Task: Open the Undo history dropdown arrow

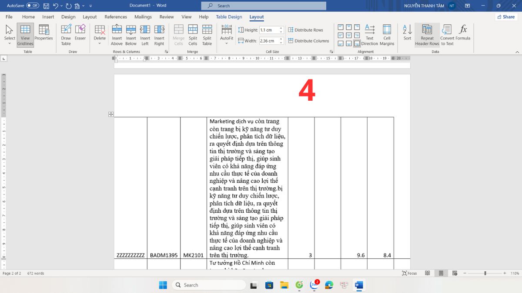Action: 61,6
